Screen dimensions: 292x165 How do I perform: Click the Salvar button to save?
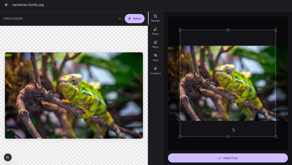point(135,18)
